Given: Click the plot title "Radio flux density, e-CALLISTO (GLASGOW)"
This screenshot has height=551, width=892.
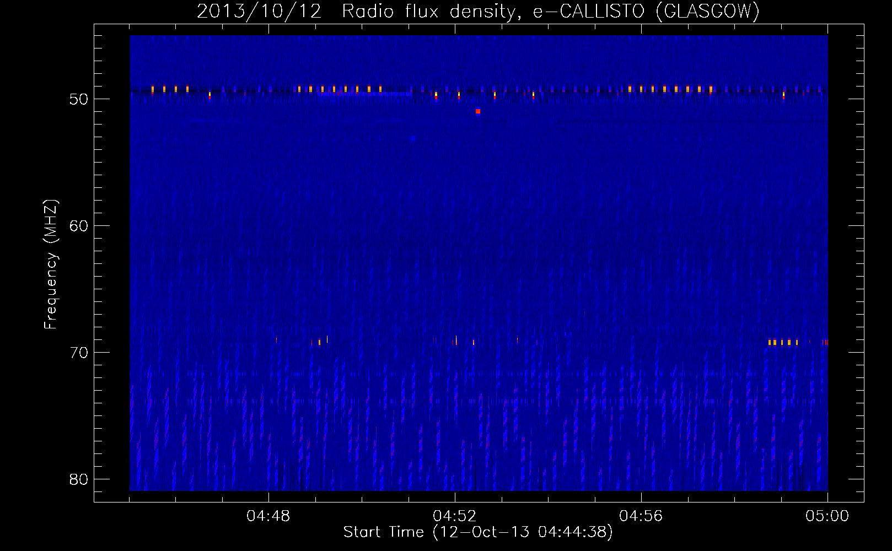Looking at the screenshot, I should (551, 11).
